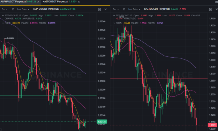Expand the KAITOUSDT chart to full view
Image resolution: width=218 pixels, height=131 pixels.
[x=211, y=9]
